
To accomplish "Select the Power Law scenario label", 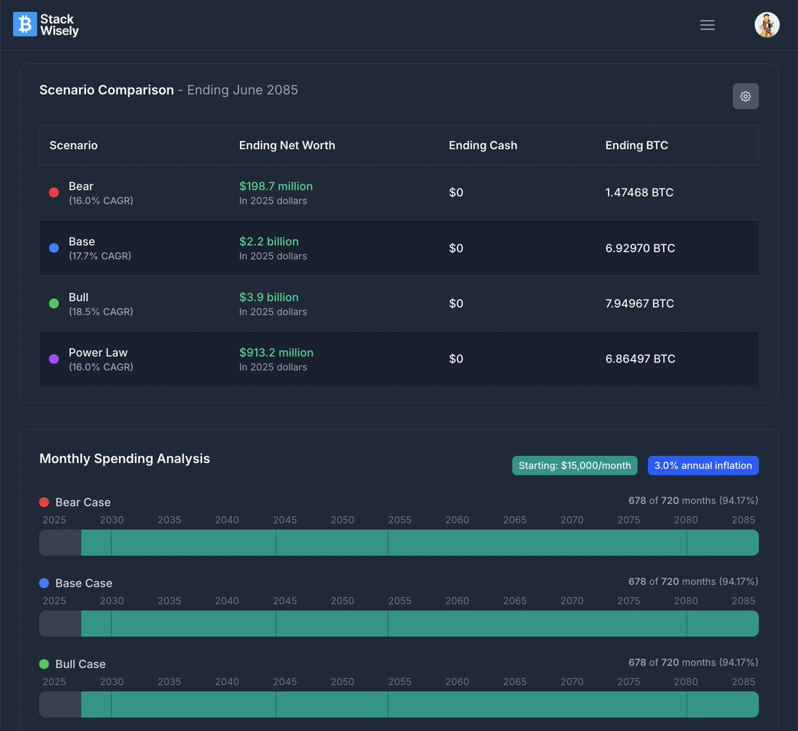I will tap(98, 353).
